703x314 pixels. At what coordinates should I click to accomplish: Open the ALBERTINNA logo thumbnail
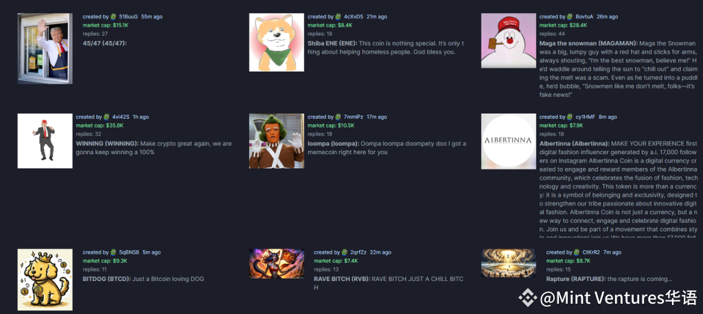tap(509, 141)
